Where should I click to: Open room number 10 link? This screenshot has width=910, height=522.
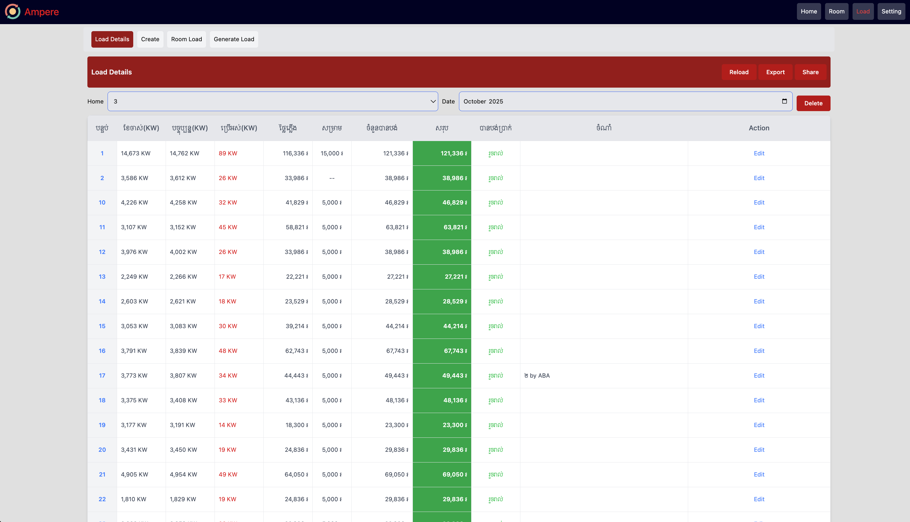(x=102, y=202)
